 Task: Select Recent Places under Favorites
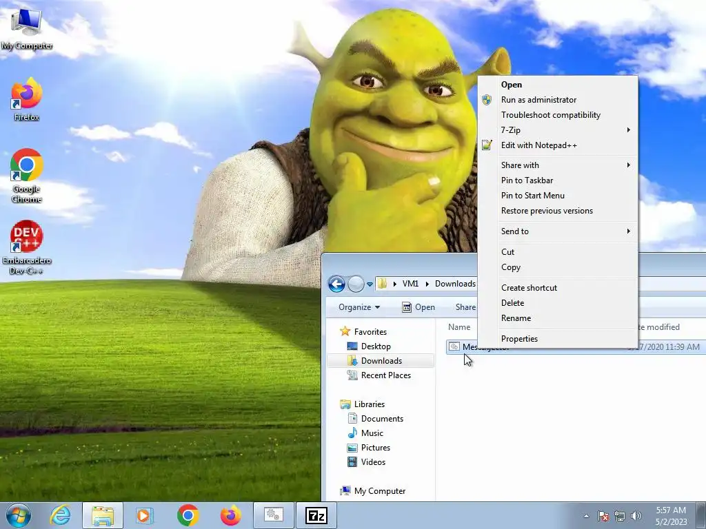coord(379,375)
